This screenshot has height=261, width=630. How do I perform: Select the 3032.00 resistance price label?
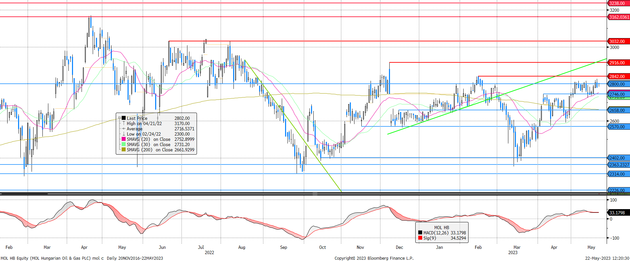click(618, 41)
